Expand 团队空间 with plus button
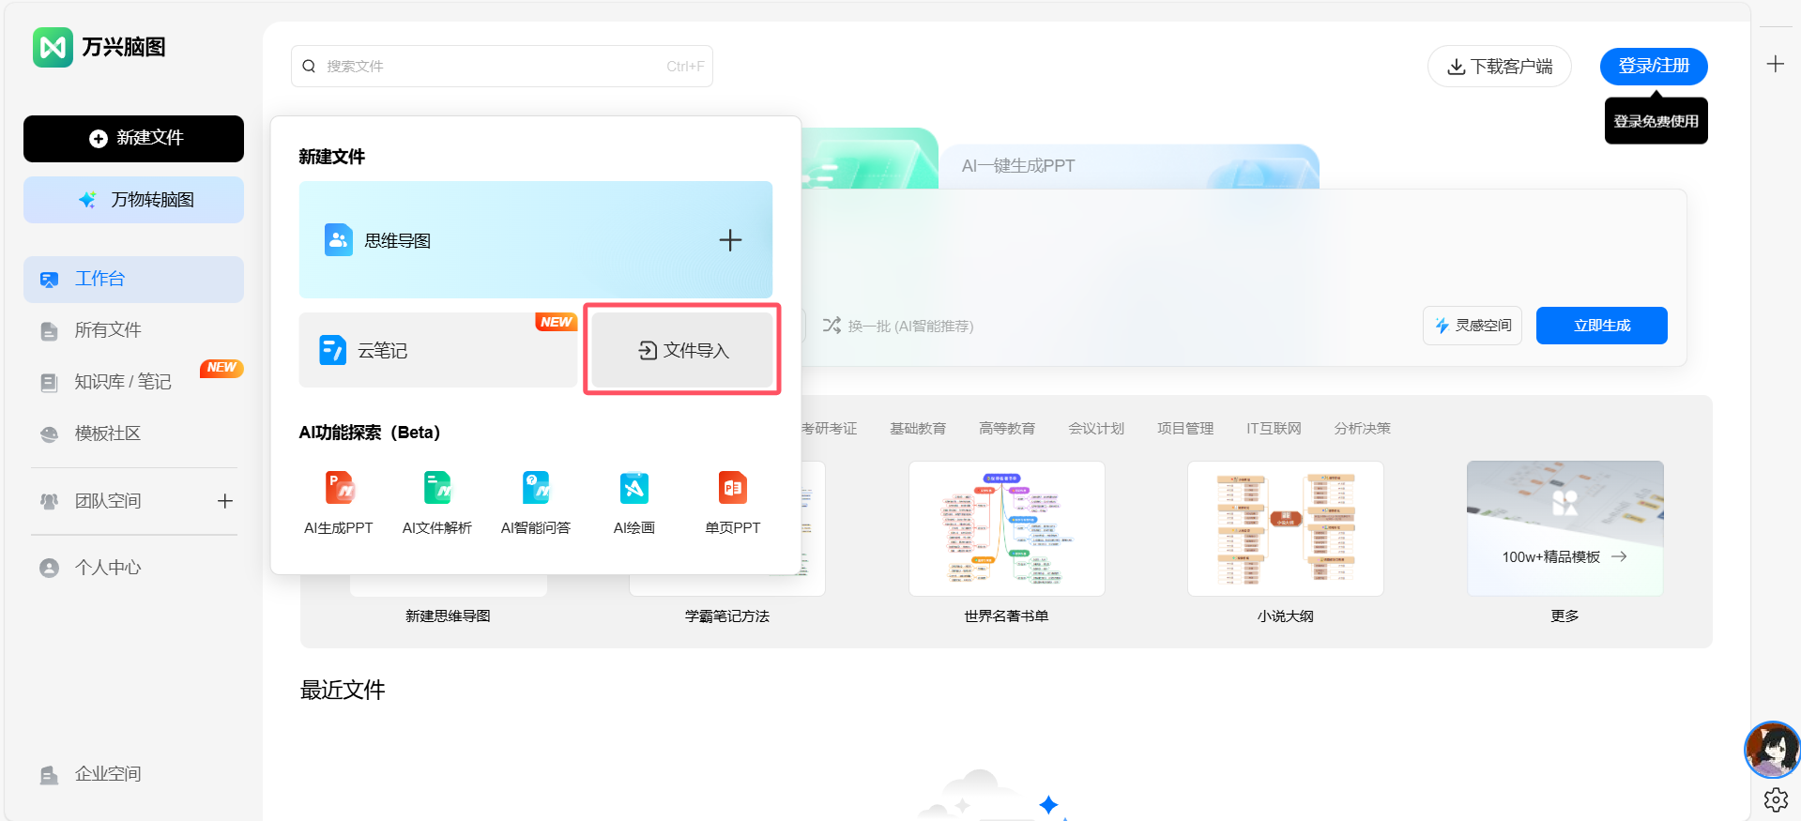 pyautogui.click(x=225, y=501)
